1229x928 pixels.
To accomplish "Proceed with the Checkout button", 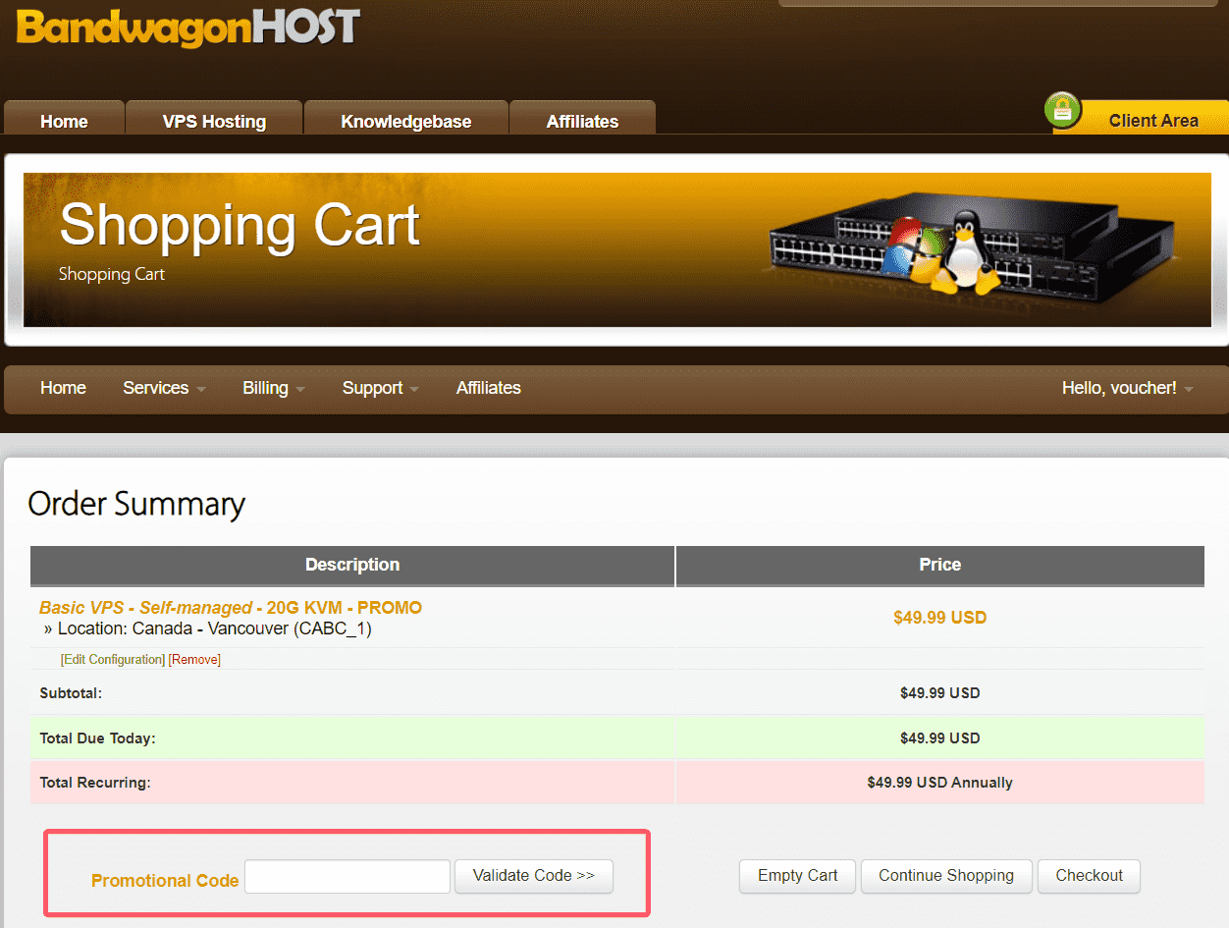I will click(1090, 876).
